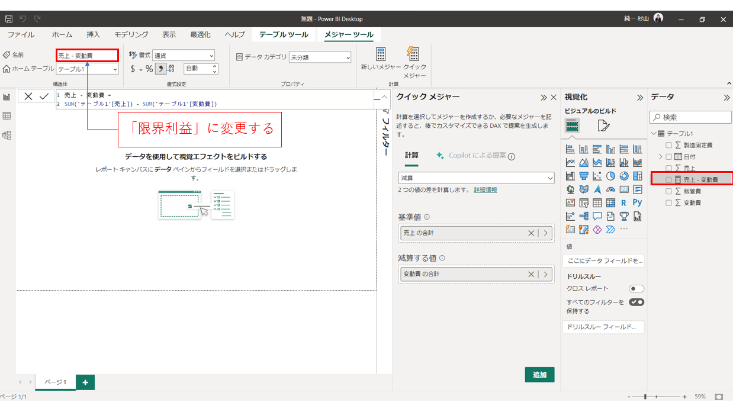Toggle the クロス レポート switch
This screenshot has width=733, height=412.
tap(636, 288)
